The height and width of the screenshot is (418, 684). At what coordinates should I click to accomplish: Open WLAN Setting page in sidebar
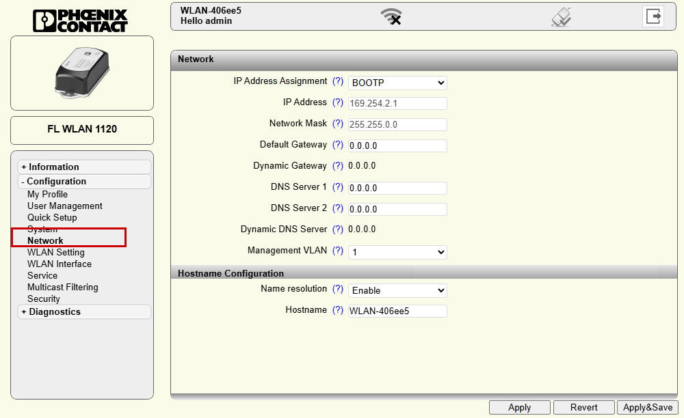coord(56,252)
